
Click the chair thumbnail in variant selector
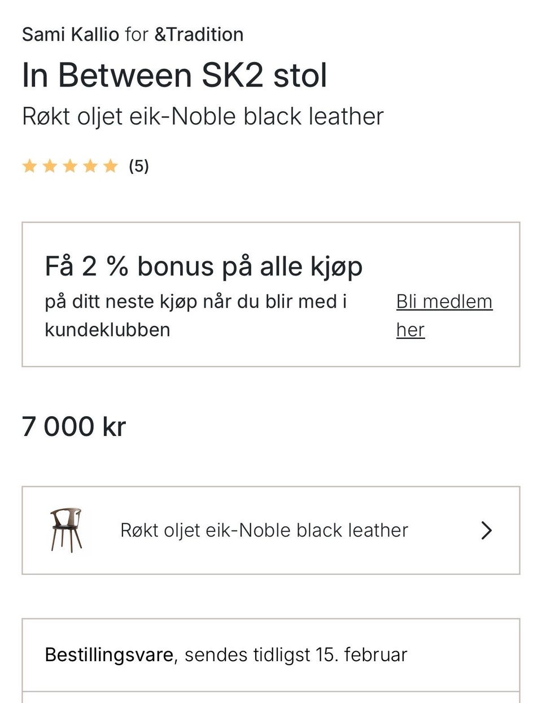tap(66, 530)
